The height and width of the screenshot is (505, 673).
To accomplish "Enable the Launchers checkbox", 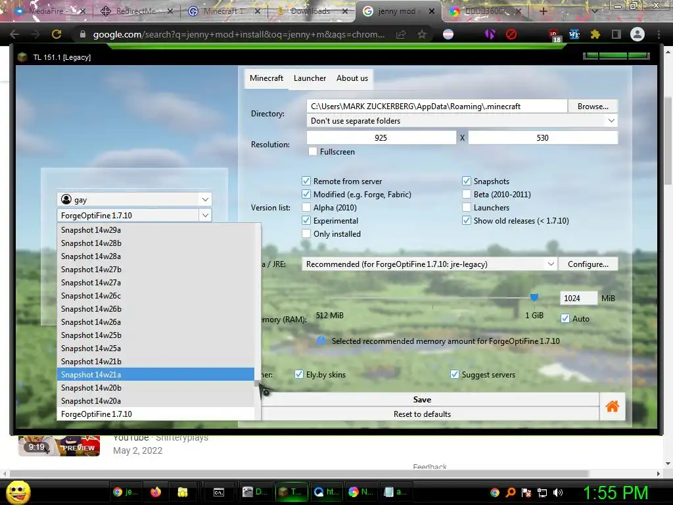I will 467,207.
